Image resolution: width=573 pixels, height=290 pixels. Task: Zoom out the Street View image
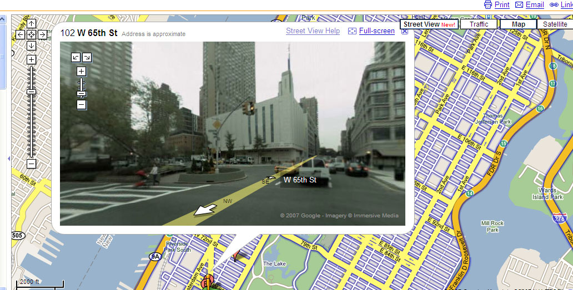point(82,105)
